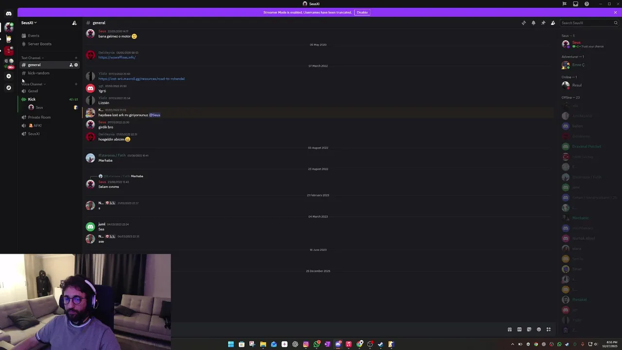Viewport: 622px width, 350px height.
Task: Open Seus profile in member list
Action: coord(589,44)
